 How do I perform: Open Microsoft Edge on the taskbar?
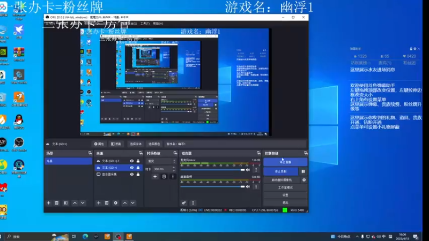pos(85,236)
